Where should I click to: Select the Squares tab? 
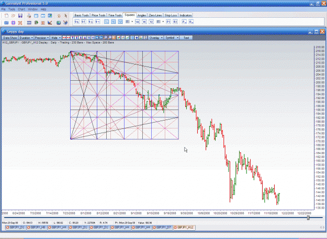point(130,15)
